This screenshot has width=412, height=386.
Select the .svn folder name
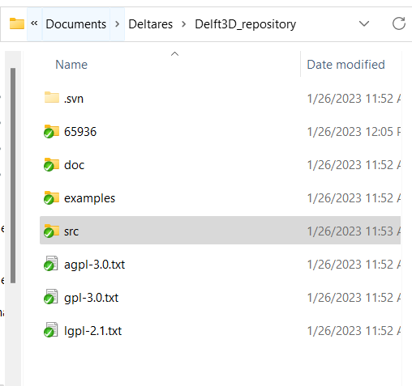point(74,99)
